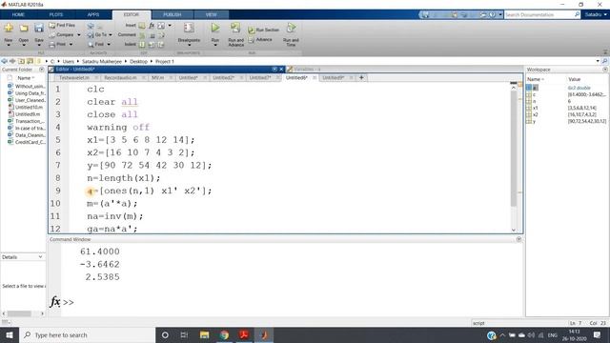Run the script with green Run arrow

[215, 28]
